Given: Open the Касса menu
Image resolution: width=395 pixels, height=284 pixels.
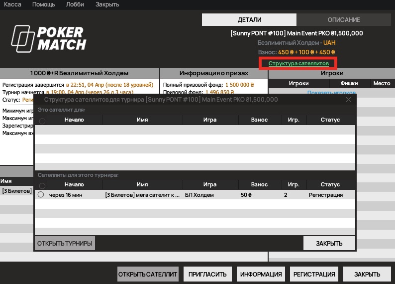Looking at the screenshot, I should pyautogui.click(x=12, y=4).
